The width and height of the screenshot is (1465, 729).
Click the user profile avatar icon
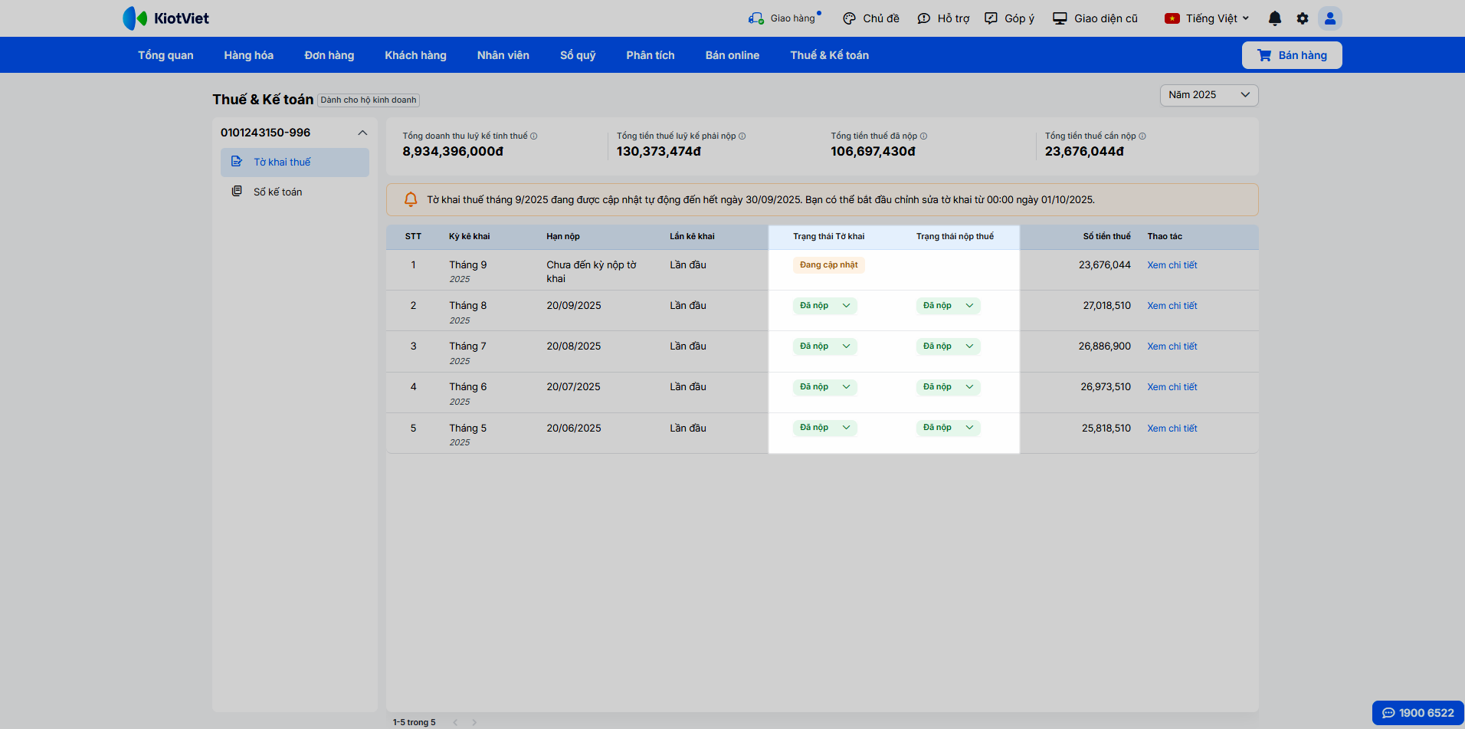click(x=1330, y=18)
